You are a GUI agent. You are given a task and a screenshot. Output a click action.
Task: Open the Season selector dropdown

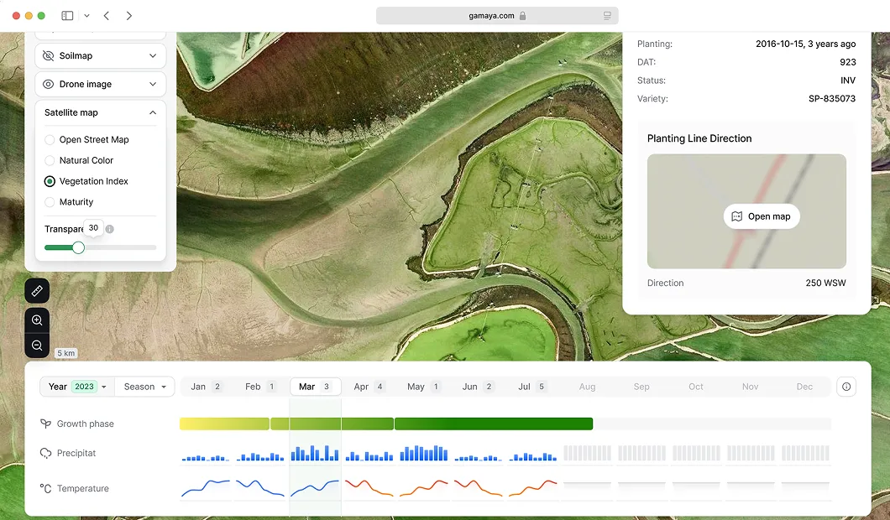pos(144,387)
